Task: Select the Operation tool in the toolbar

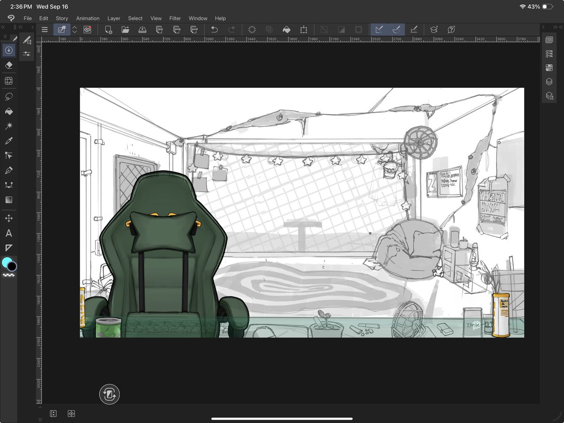Action: (x=8, y=50)
